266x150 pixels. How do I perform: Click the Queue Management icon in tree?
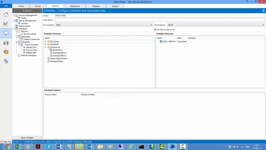point(17,21)
